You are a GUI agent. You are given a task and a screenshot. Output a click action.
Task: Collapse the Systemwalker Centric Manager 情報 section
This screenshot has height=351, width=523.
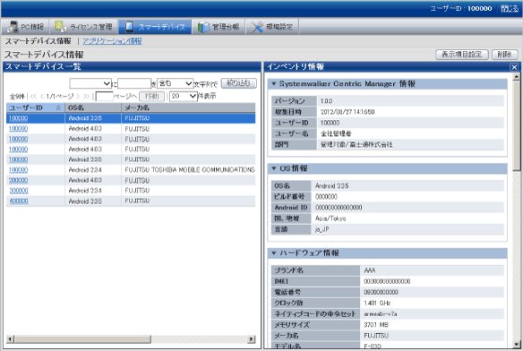[273, 84]
